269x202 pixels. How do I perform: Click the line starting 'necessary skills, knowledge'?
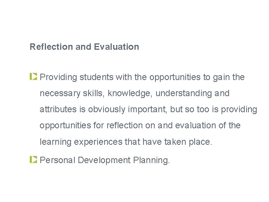point(134,94)
